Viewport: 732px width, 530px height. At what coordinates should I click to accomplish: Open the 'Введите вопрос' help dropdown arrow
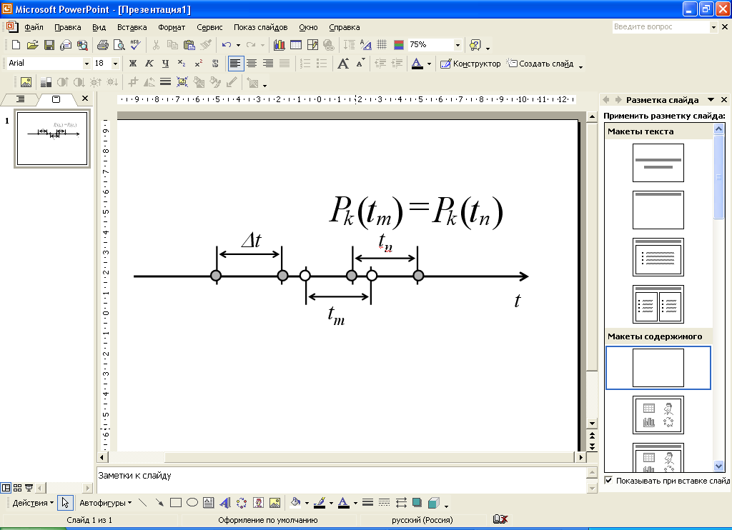pos(713,27)
